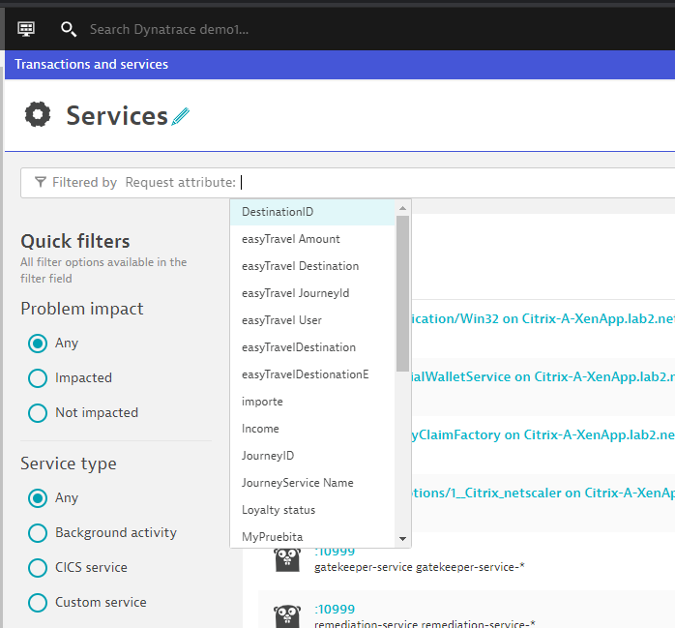Click the Search Dynatrace input box

(x=169, y=29)
